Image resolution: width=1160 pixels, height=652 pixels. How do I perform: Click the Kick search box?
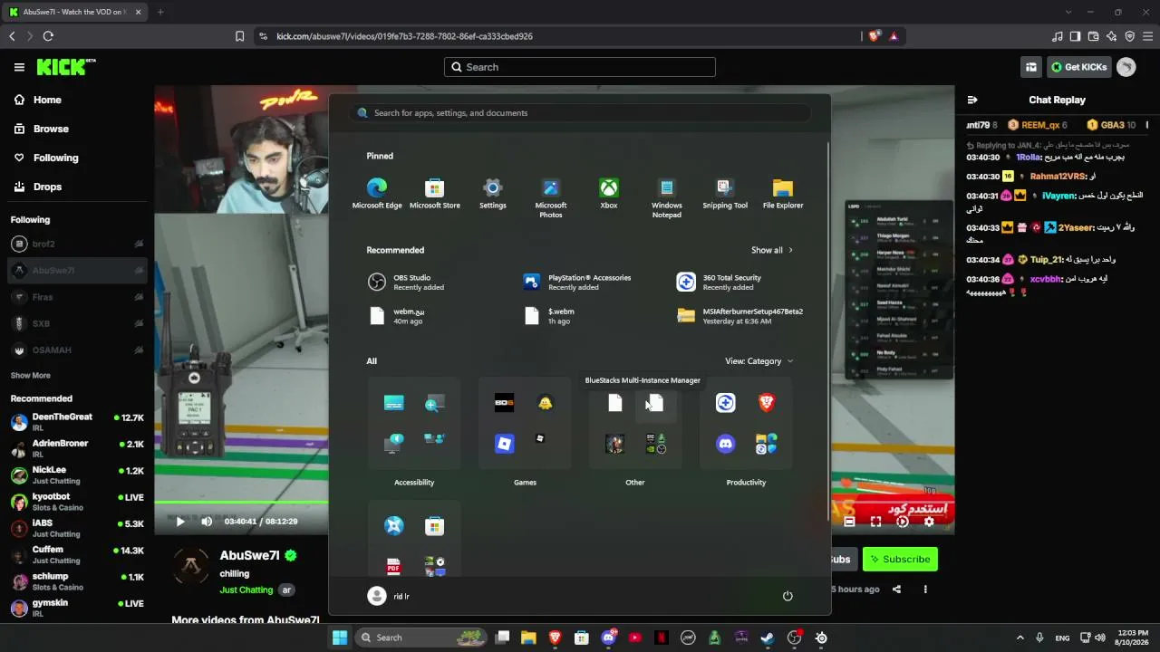click(580, 67)
